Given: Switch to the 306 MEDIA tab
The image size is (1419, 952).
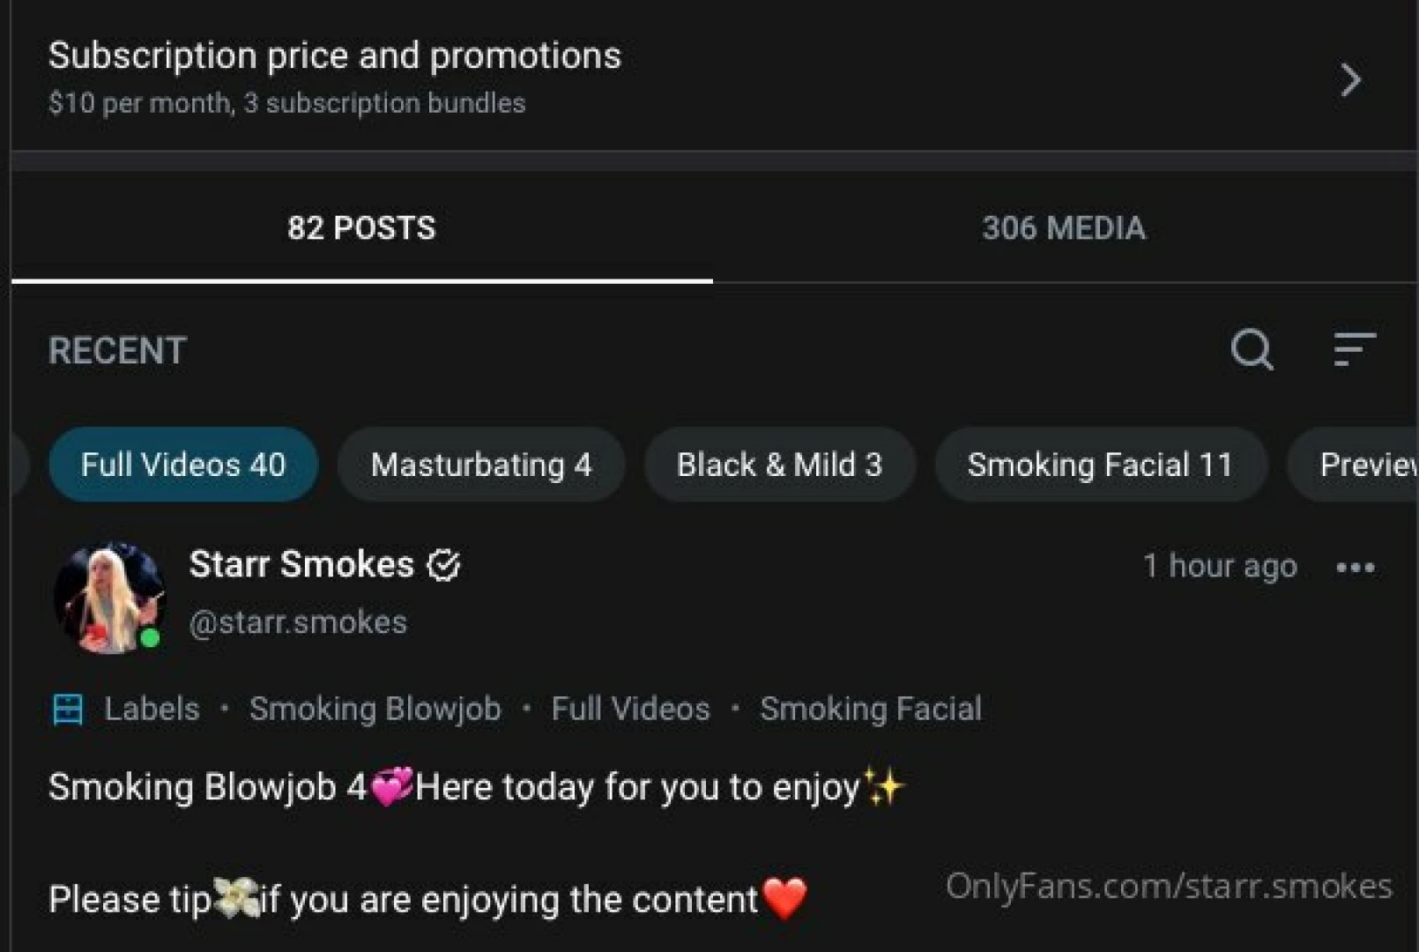Looking at the screenshot, I should [1064, 227].
